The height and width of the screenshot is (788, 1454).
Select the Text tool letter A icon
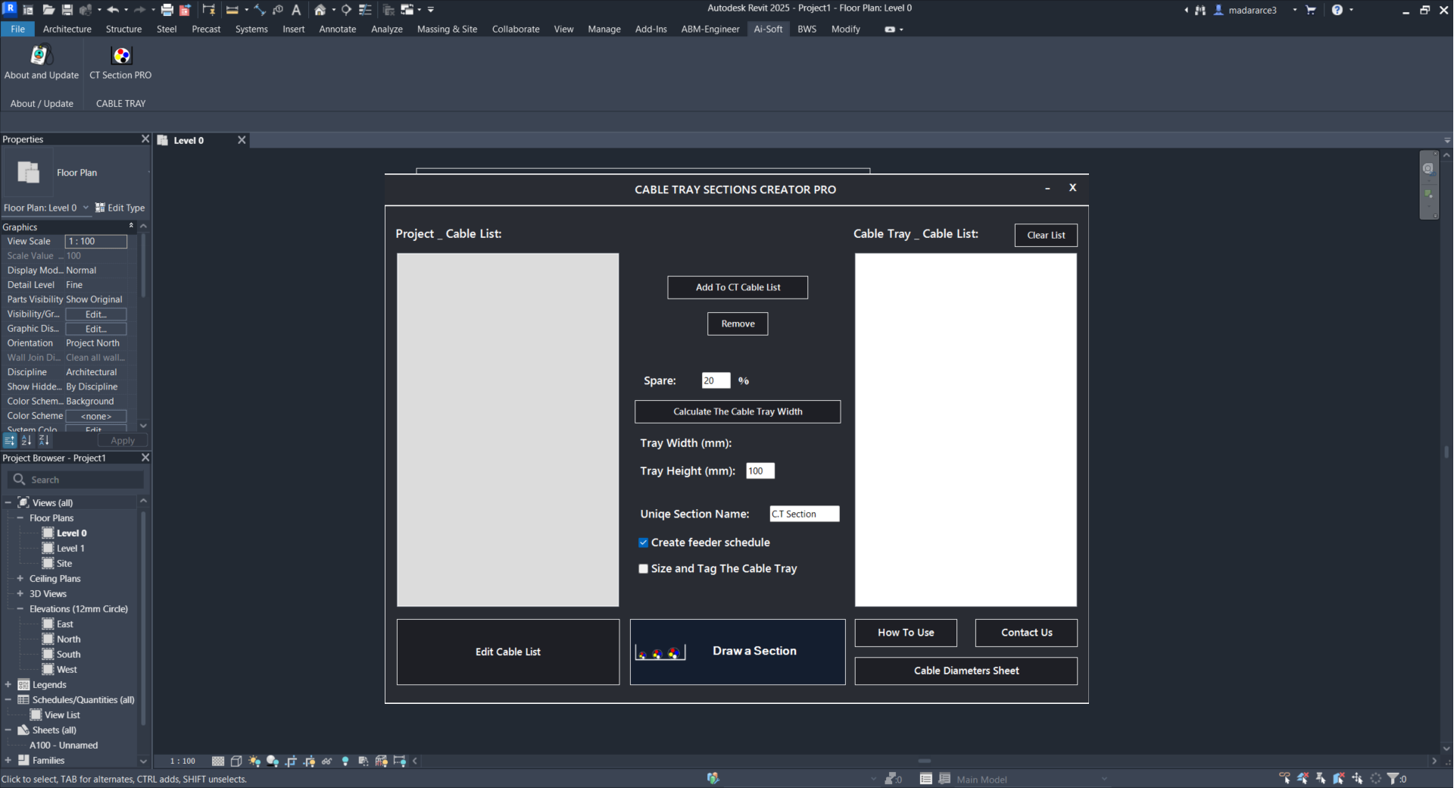[296, 10]
